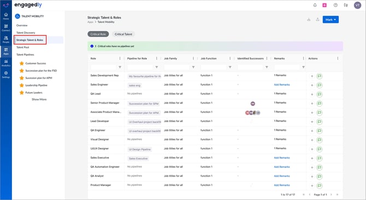Go to next page arrow

pos(331,195)
